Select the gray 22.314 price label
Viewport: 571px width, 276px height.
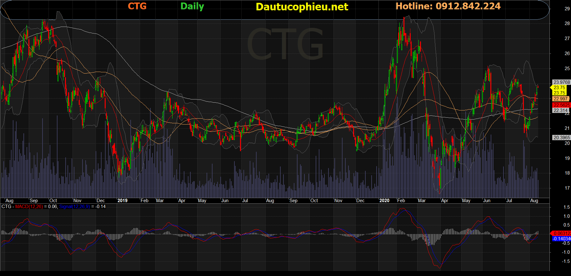click(561, 110)
